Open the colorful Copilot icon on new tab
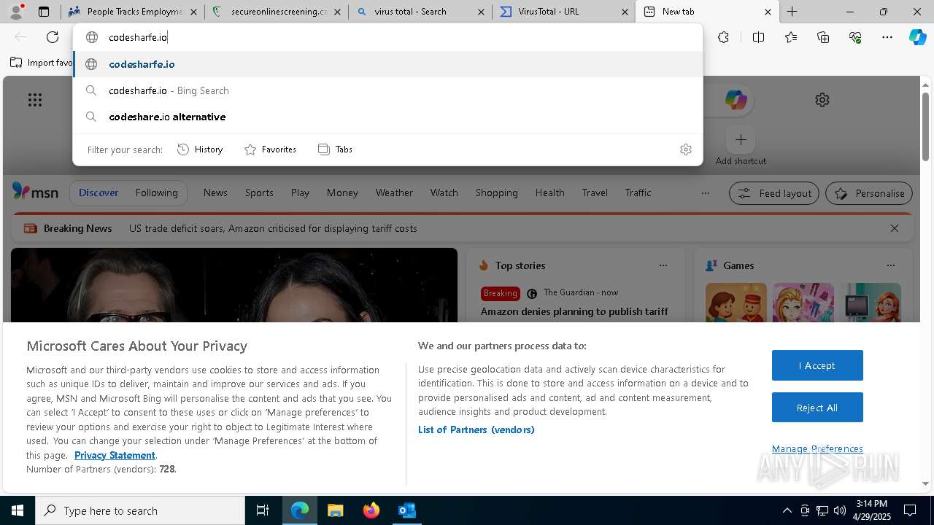Viewport: 934px width, 525px height. point(736,100)
